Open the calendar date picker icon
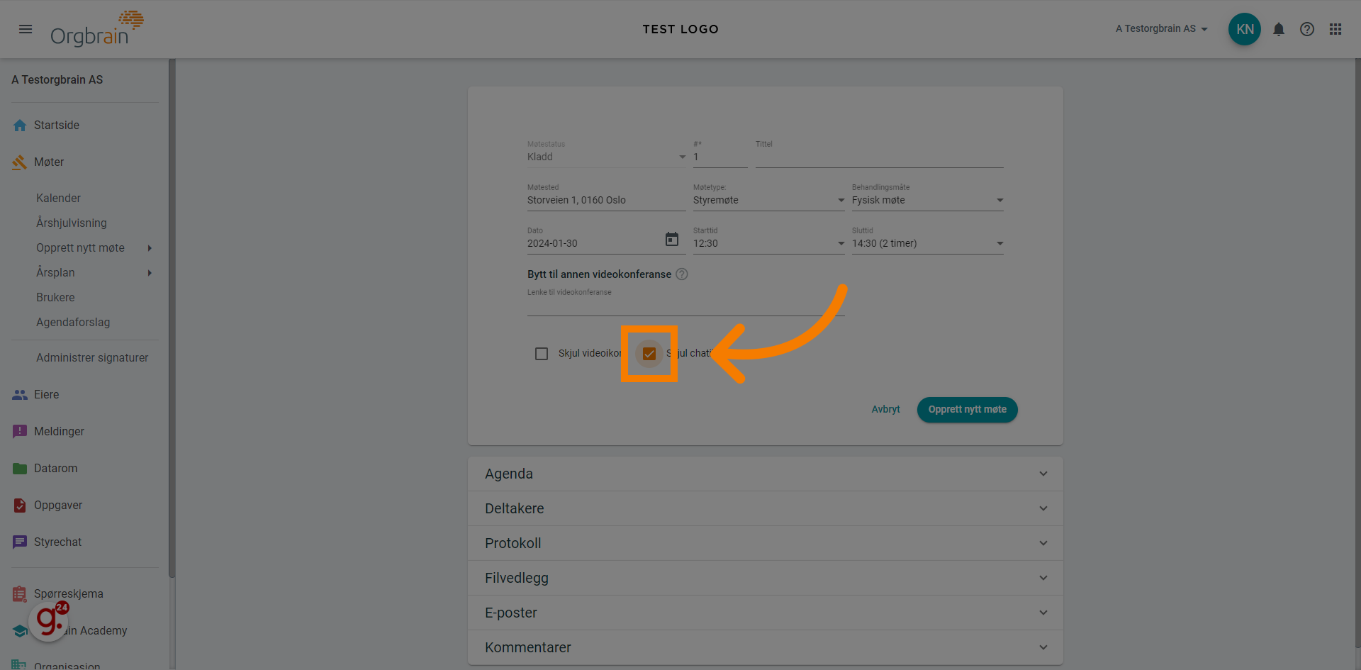 (x=672, y=240)
